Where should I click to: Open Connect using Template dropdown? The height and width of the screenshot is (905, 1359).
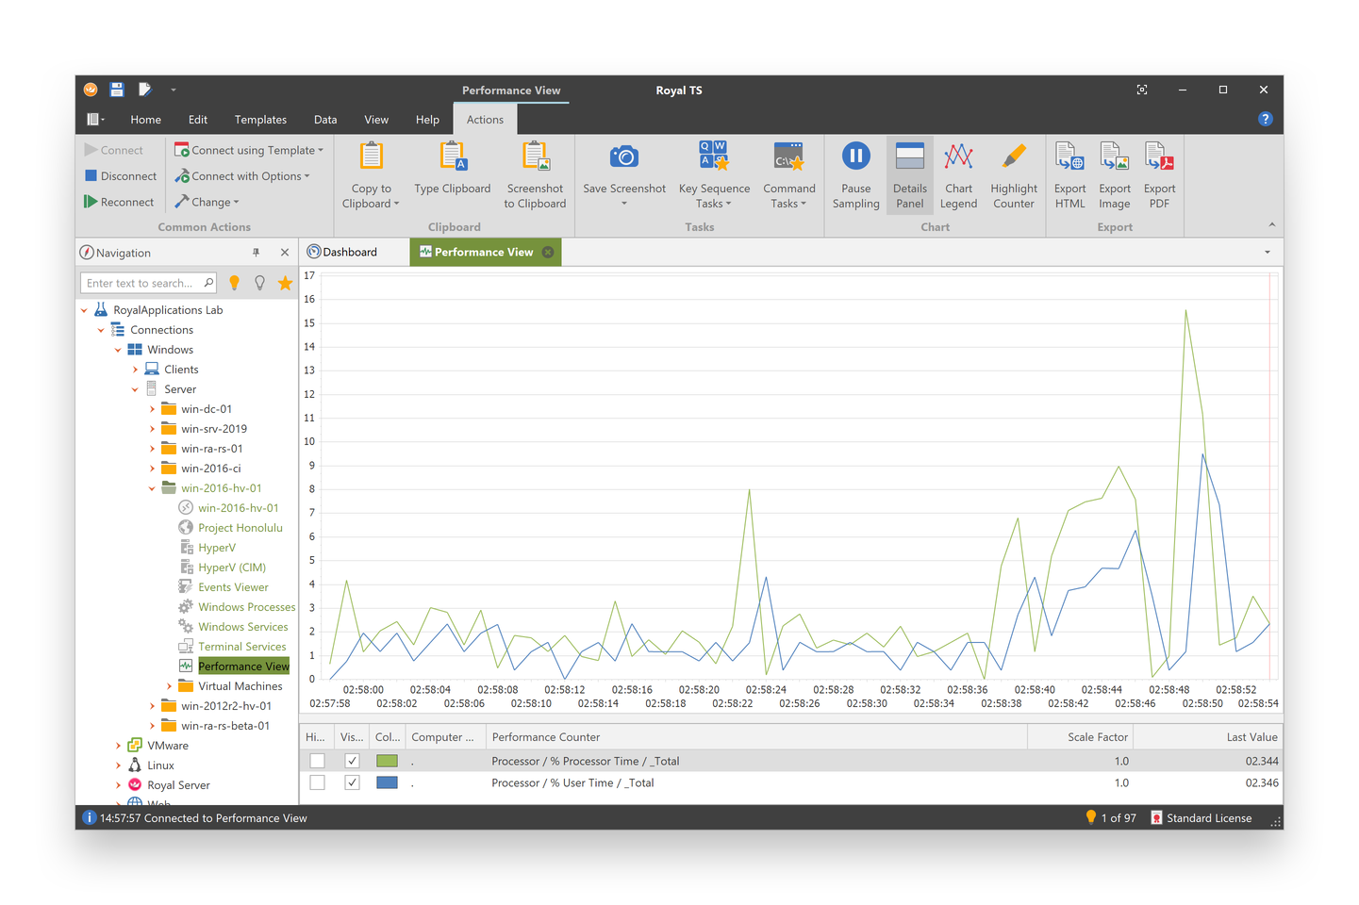[x=249, y=150]
